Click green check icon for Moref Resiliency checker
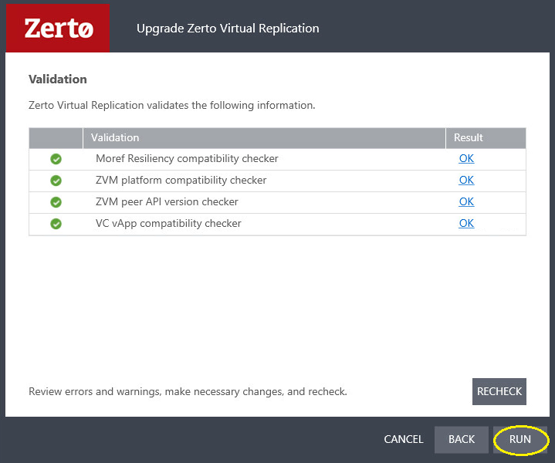Screen dimensions: 555x463 pyautogui.click(x=56, y=159)
